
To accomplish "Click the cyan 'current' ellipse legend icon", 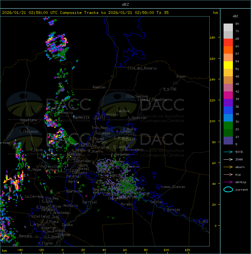I will 228,189.
